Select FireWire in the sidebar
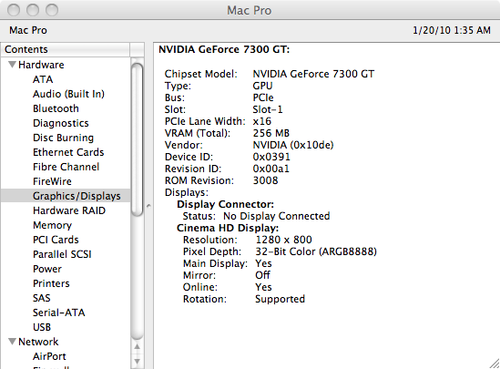 [x=52, y=181]
